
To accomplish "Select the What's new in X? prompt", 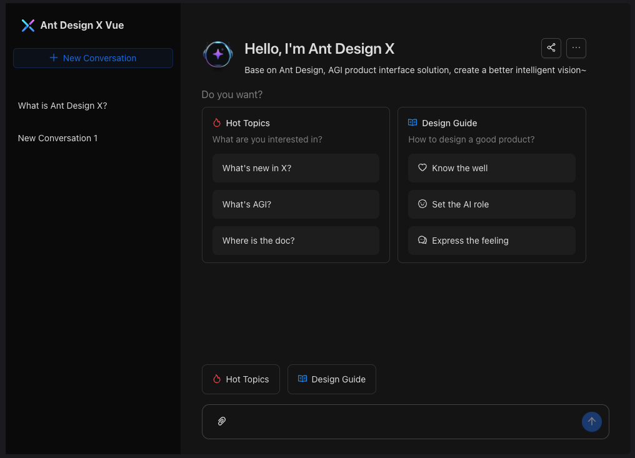I will tap(296, 168).
